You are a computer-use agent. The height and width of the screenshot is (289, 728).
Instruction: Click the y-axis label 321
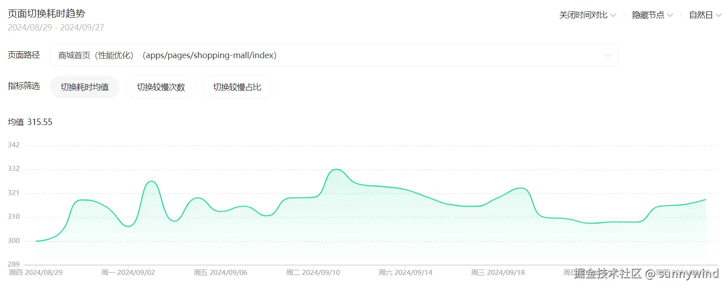pos(14,193)
